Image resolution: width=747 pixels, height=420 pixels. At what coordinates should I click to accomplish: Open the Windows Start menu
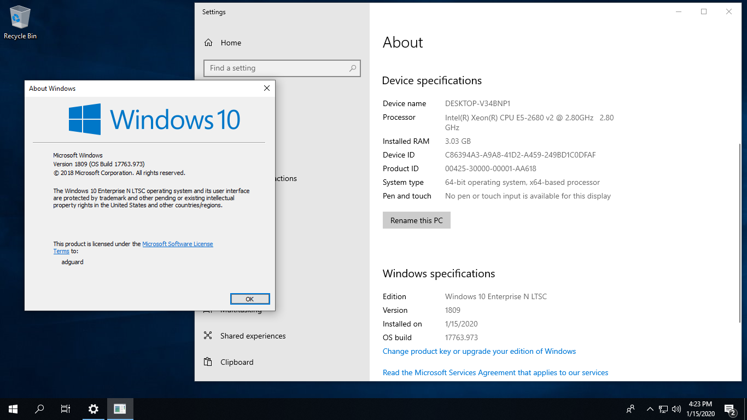[13, 409]
